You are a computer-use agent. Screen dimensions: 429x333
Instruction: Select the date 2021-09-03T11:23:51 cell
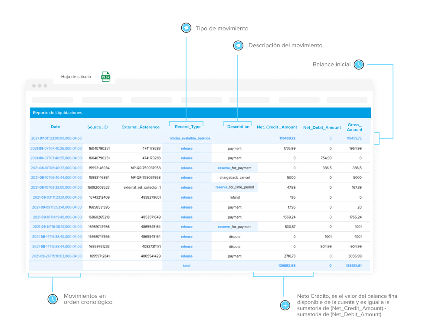(x=57, y=197)
